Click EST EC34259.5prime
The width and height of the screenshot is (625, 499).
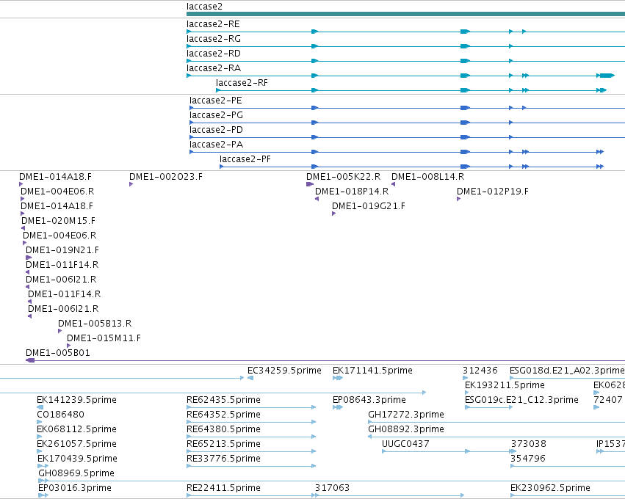point(284,371)
